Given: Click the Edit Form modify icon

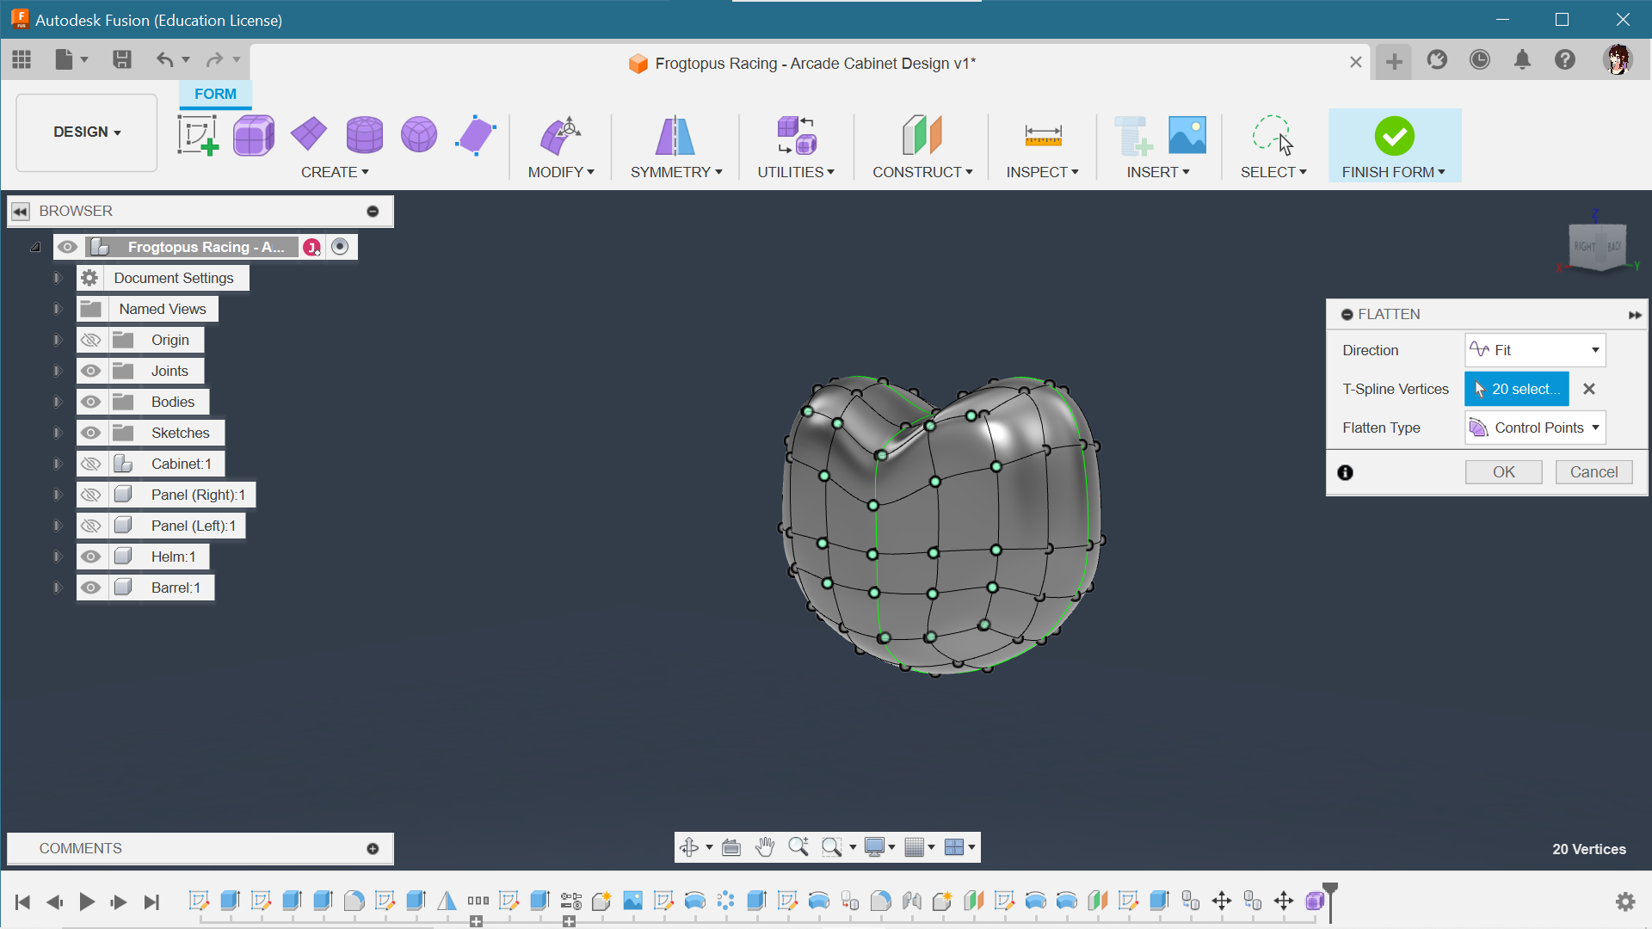Looking at the screenshot, I should click(x=560, y=135).
